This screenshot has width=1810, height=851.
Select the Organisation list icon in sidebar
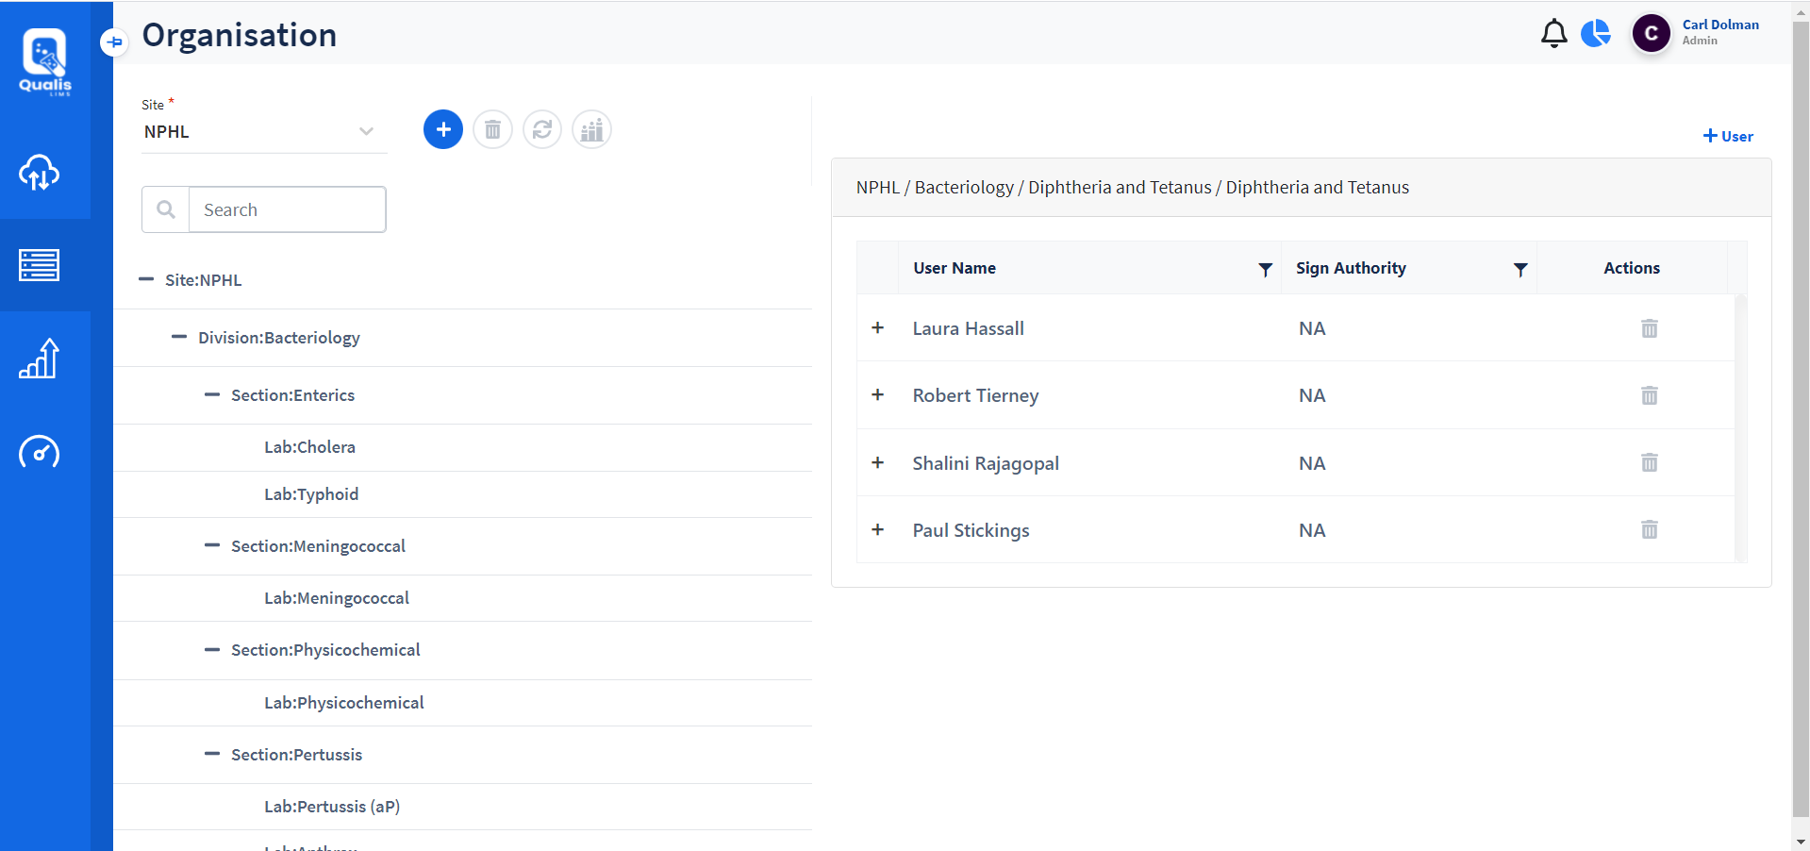click(x=39, y=265)
